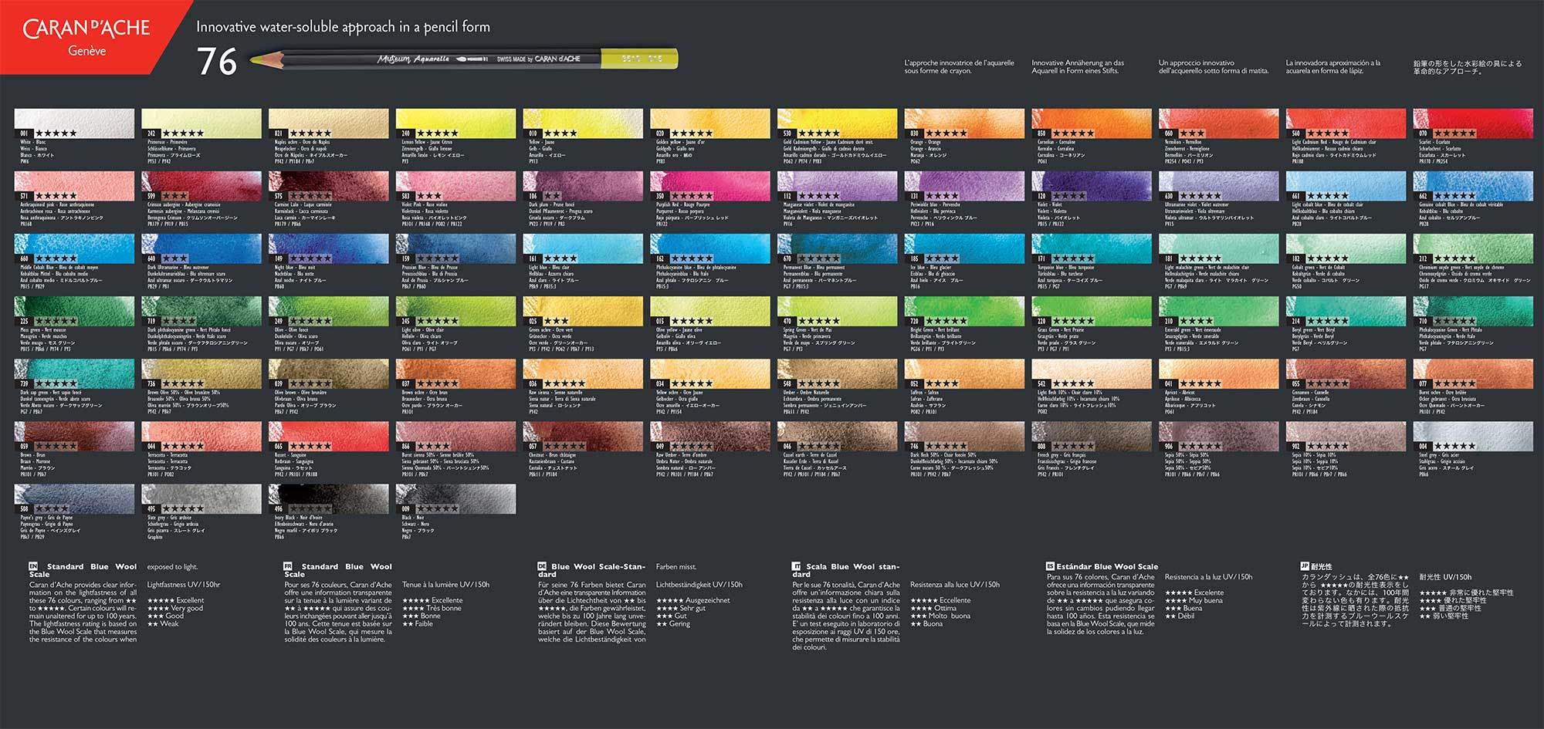1544x729 pixels.
Task: Pick the 049 Raw Umber swatch
Action: coord(710,437)
